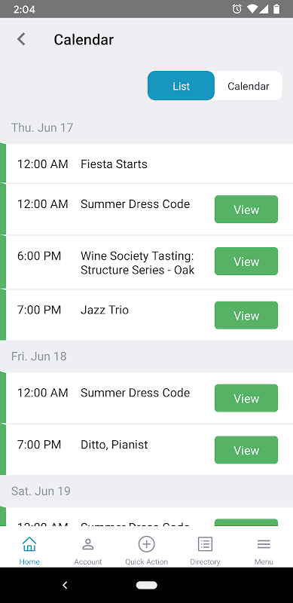Open the hamburger Menu icon
Viewport: 293px width, 603px height.
[264, 544]
